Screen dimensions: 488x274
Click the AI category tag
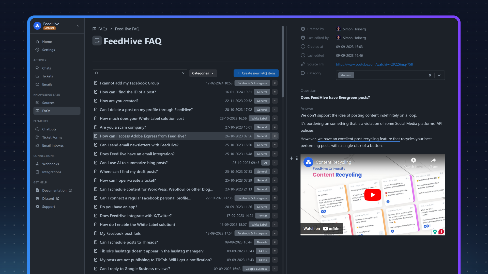coord(265,163)
